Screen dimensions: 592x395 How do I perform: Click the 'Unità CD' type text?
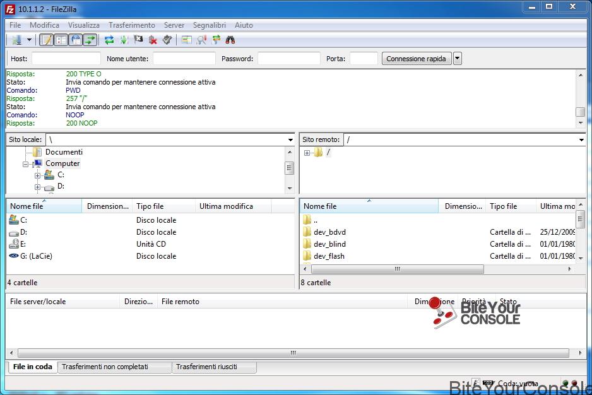pyautogui.click(x=151, y=244)
